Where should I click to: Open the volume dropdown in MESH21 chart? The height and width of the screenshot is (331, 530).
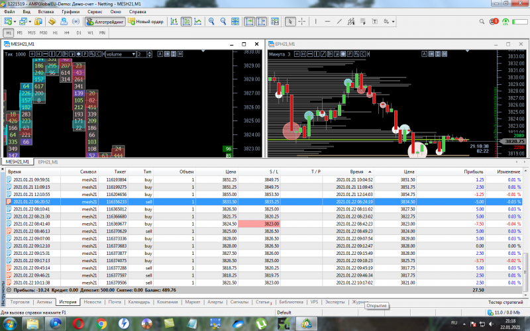coord(121,54)
